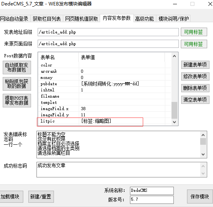Click the 新建表单项 button
Viewport: 213px width, 207px height.
tap(195, 65)
